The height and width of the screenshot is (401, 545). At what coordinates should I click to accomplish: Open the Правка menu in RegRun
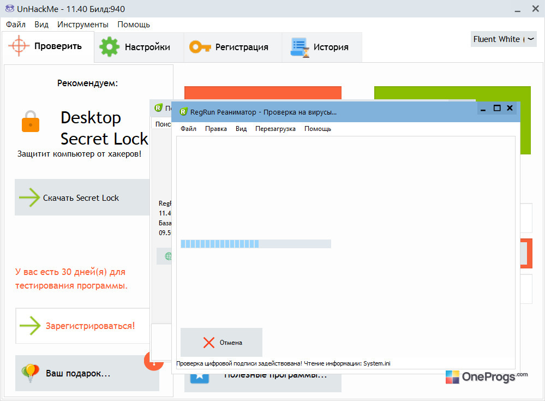click(216, 129)
